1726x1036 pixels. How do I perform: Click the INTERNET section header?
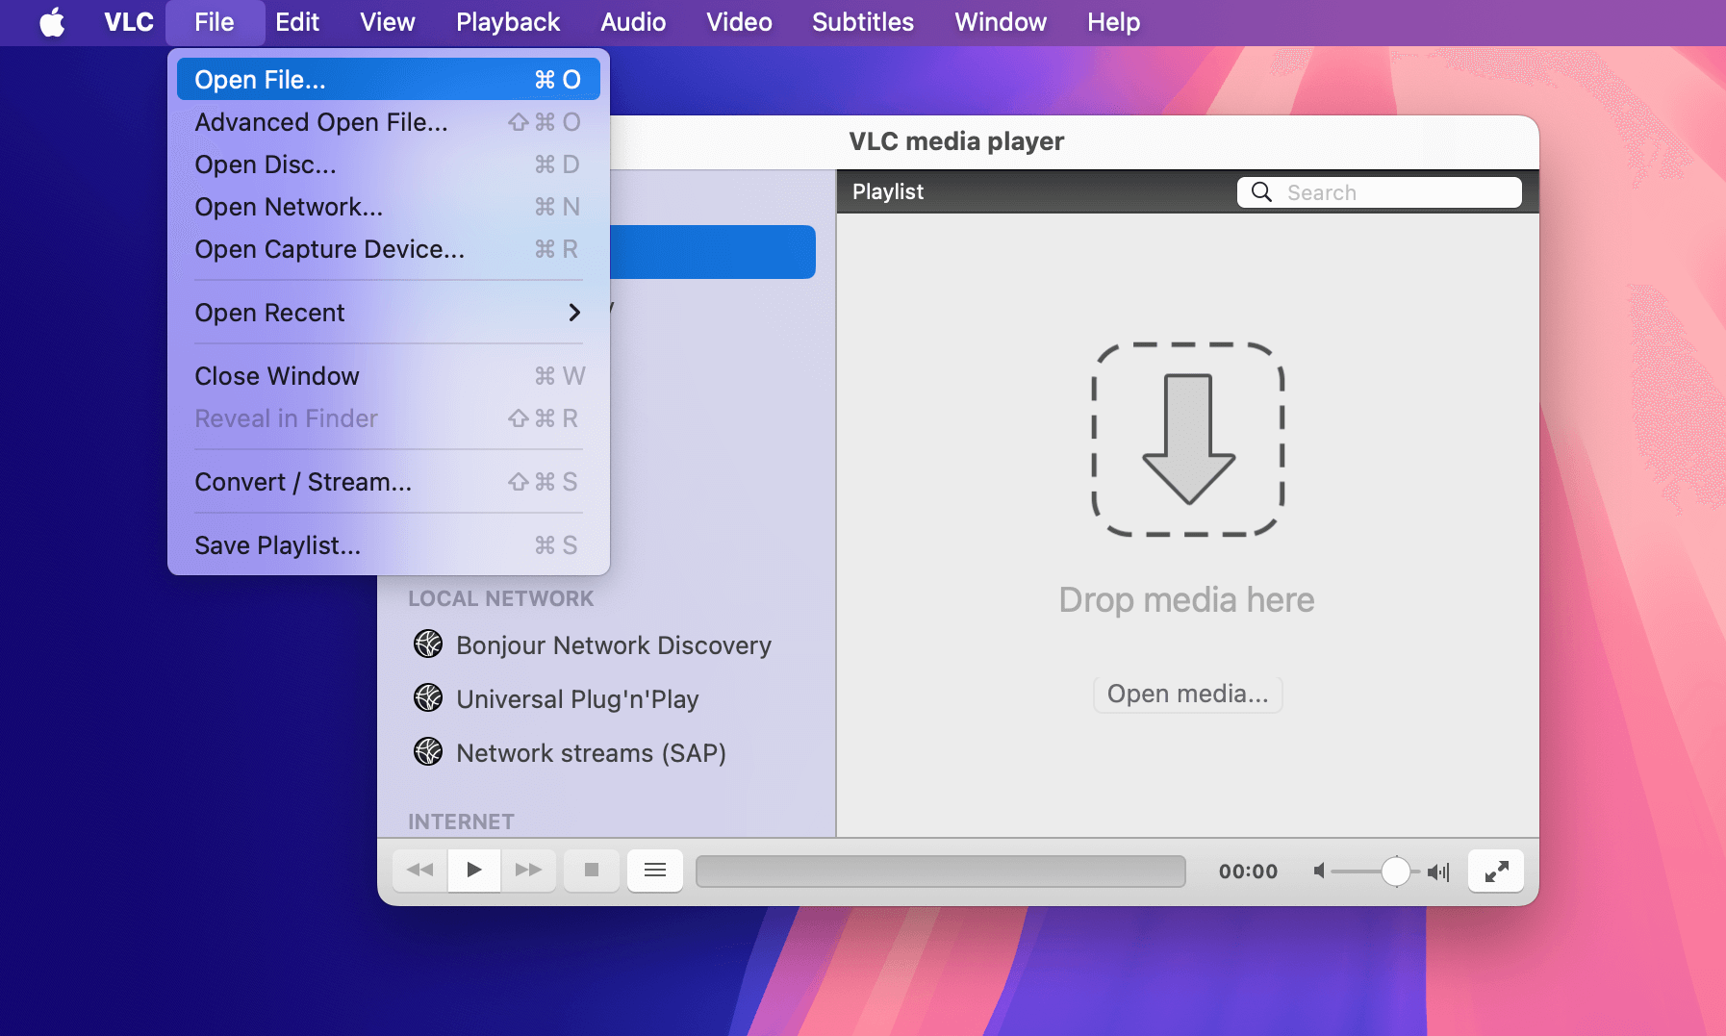click(x=461, y=821)
